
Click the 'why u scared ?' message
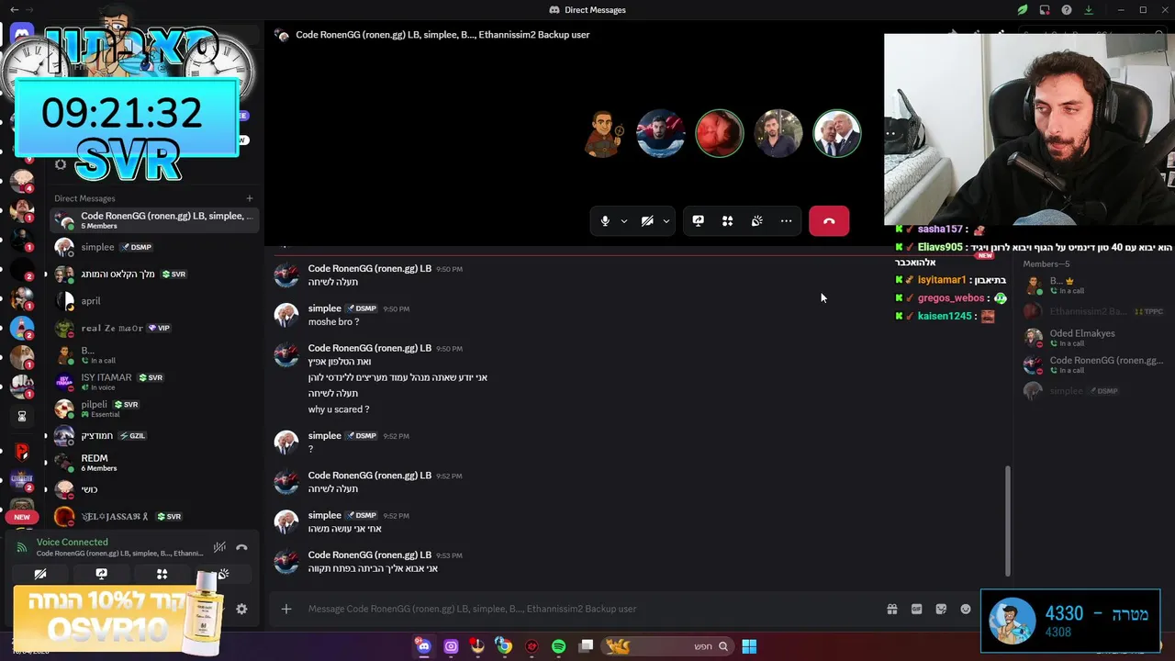click(339, 409)
